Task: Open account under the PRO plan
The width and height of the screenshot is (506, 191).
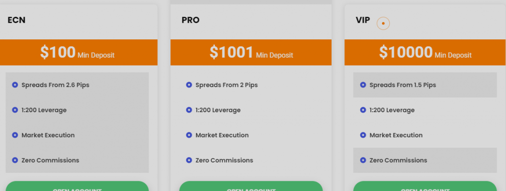Action: pos(251,186)
